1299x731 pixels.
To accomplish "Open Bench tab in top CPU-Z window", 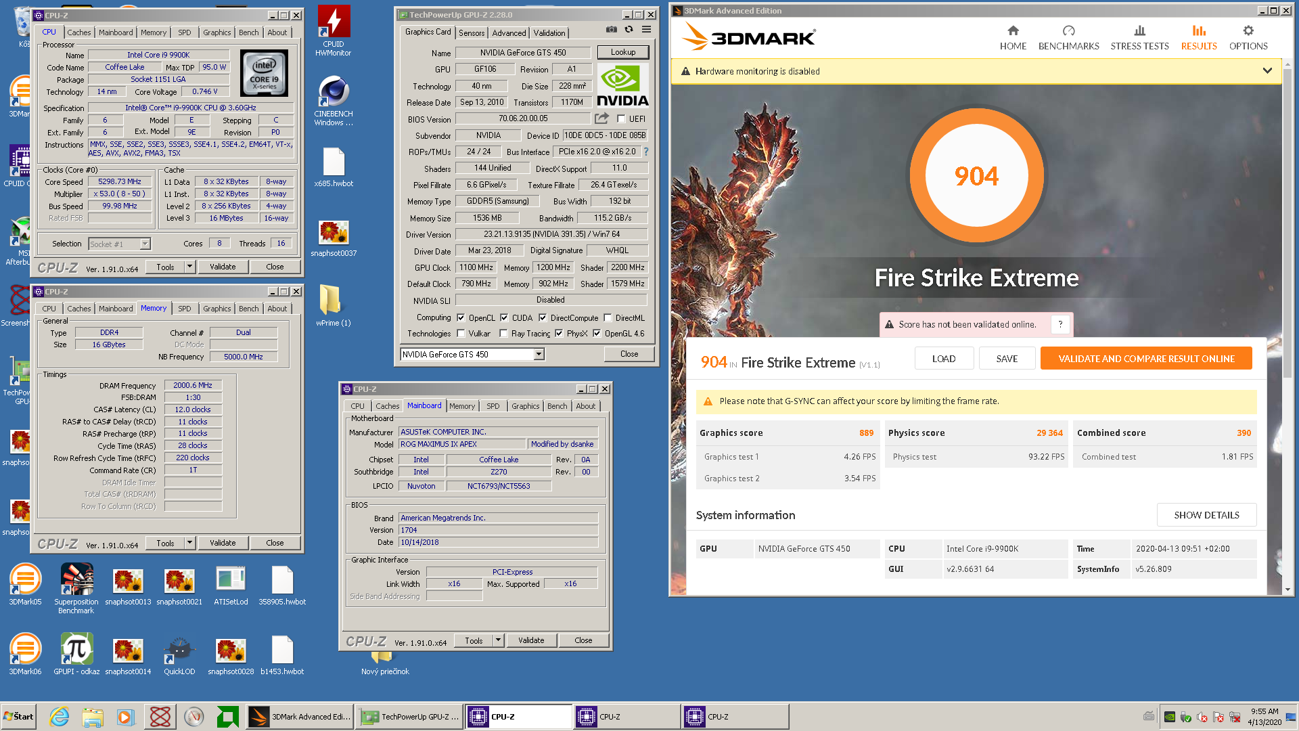I will coord(249,32).
